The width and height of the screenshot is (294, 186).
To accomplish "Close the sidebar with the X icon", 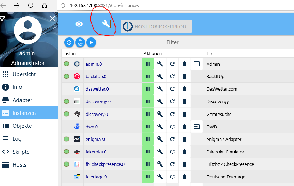I will click(53, 18).
